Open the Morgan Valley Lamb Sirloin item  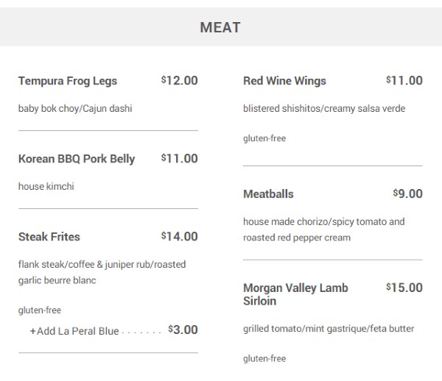tap(295, 294)
